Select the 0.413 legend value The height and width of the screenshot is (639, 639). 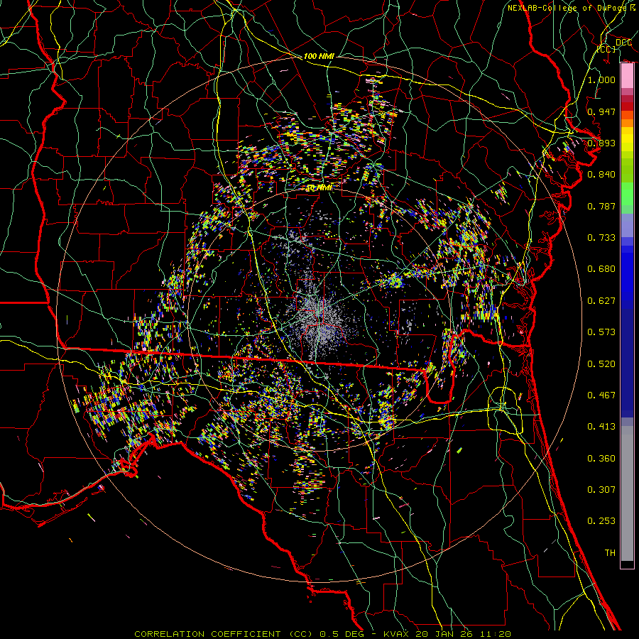[x=601, y=427]
